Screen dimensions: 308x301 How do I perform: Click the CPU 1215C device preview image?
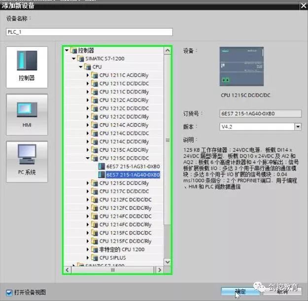[x=241, y=67]
